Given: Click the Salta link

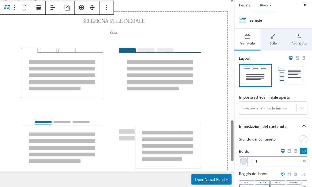Looking at the screenshot, I should (113, 33).
